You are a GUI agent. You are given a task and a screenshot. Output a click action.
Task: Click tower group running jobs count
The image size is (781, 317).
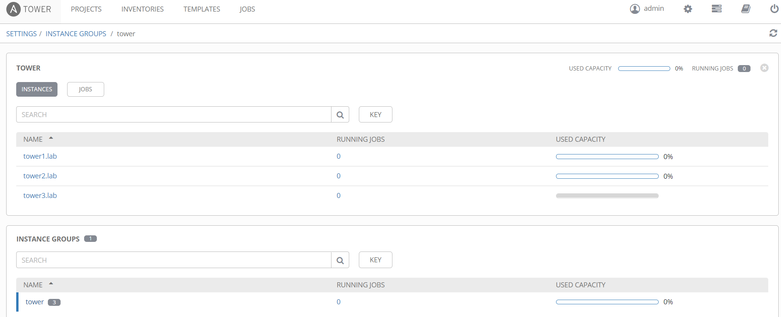[x=338, y=302]
